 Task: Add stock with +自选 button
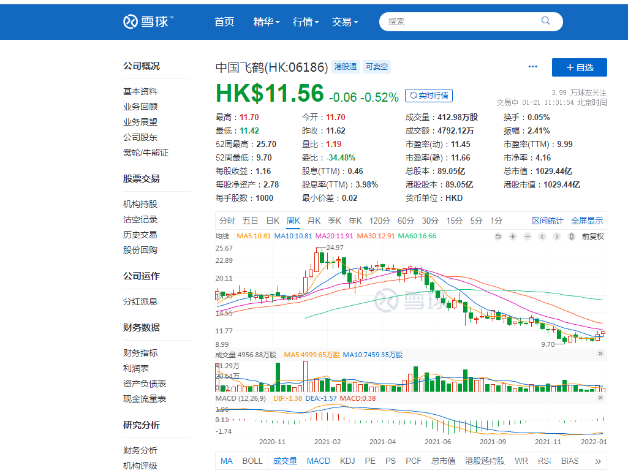pyautogui.click(x=580, y=67)
